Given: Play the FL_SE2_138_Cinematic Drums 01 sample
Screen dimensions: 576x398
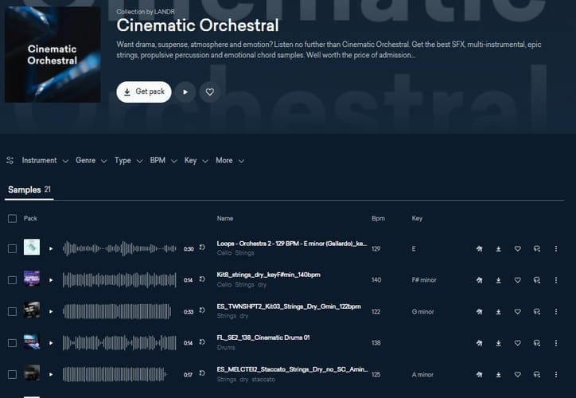Looking at the screenshot, I should [51, 343].
